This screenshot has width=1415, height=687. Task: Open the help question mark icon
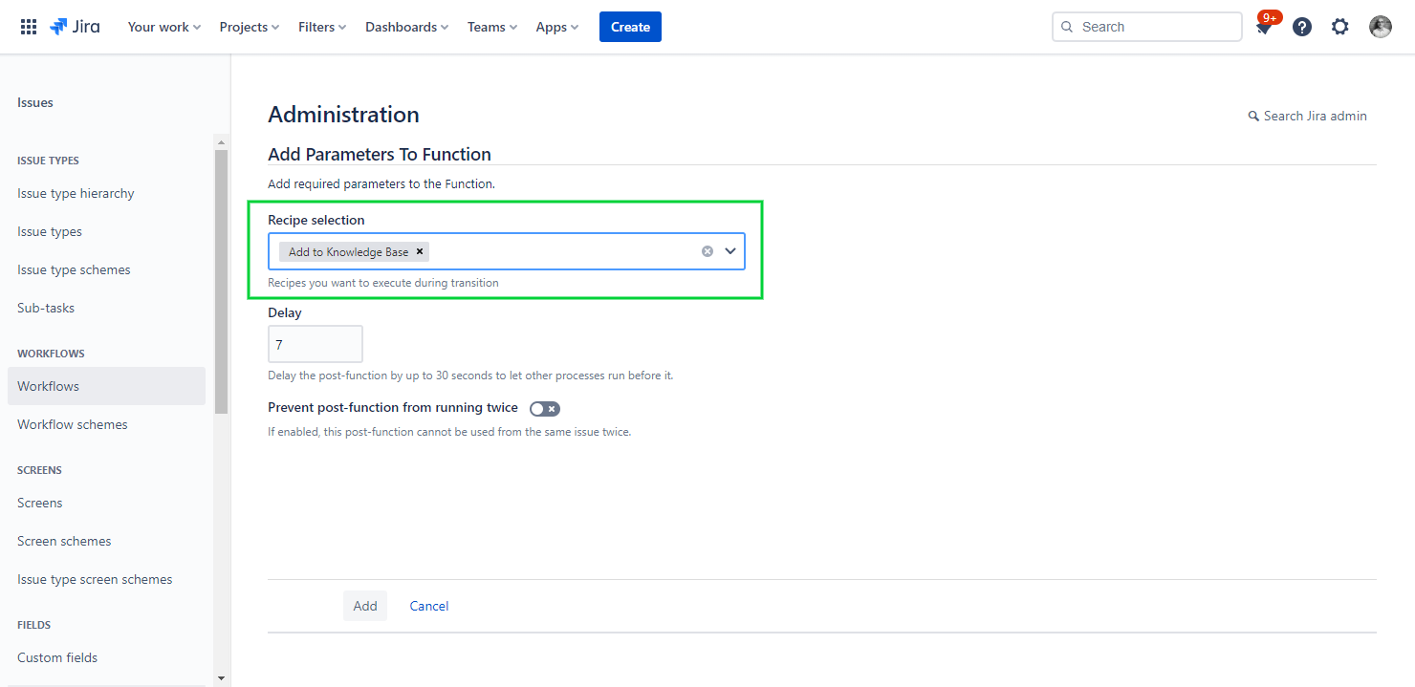[1302, 27]
